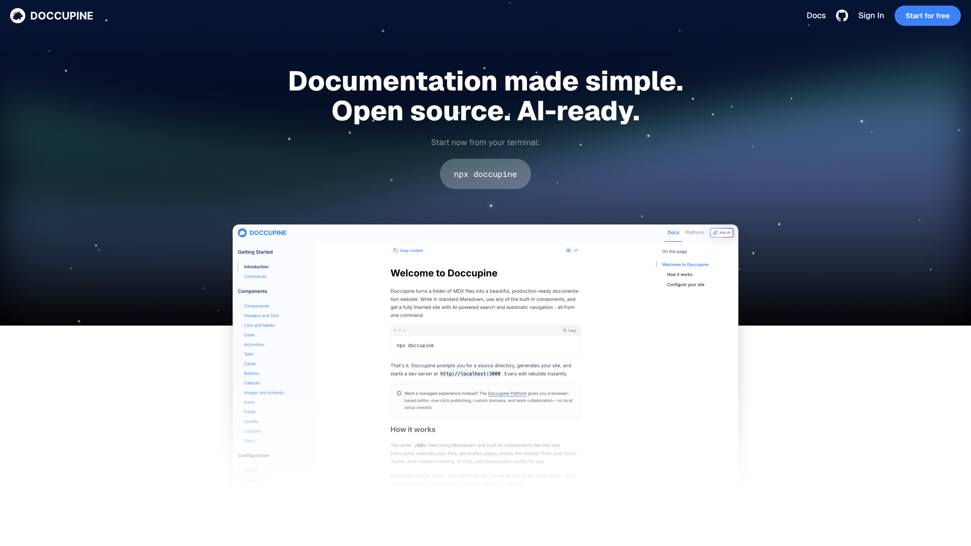
Task: Click the Ask AI sparkle button
Action: (x=721, y=233)
